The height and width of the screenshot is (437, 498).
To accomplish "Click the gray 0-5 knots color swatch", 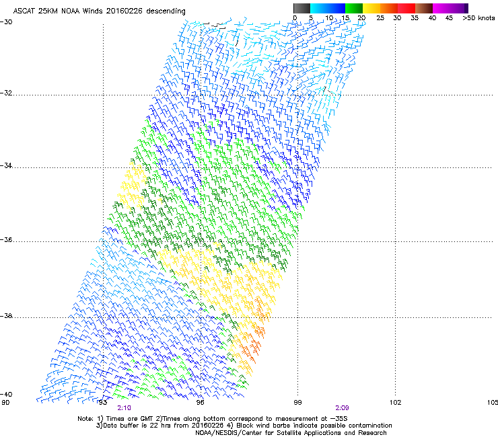I will pos(301,8).
